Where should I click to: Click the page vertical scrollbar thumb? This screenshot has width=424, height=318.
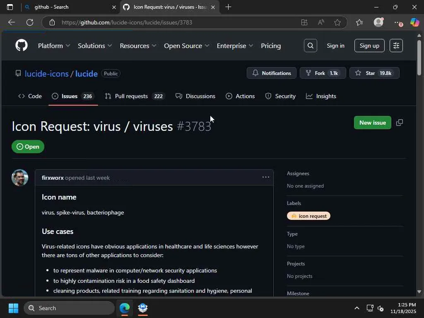click(419, 57)
